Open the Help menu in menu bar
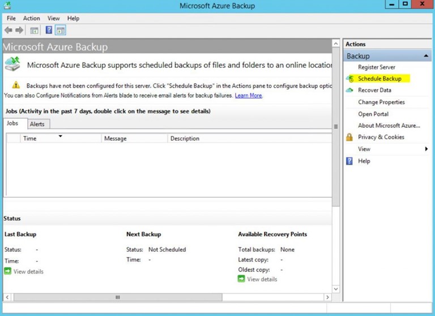 coord(73,18)
